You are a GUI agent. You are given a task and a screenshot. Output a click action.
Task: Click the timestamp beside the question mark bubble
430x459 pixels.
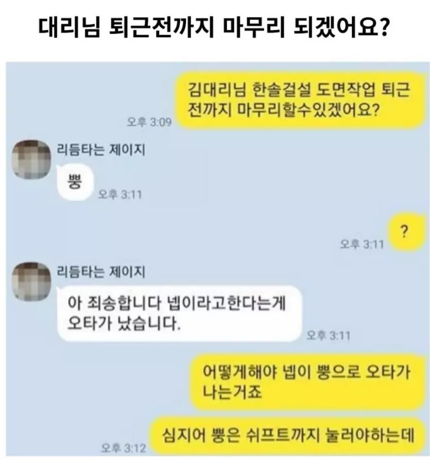pos(362,244)
